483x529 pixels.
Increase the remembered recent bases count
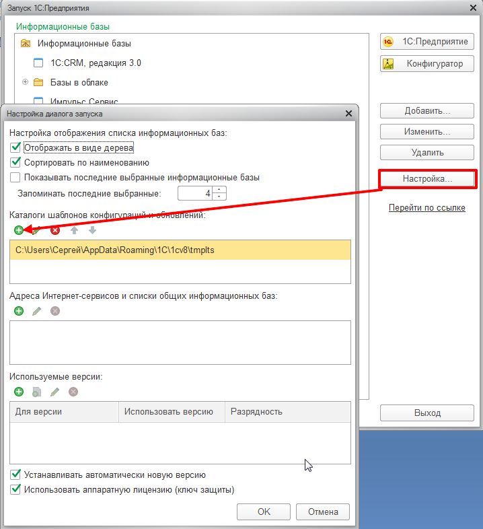(x=220, y=190)
